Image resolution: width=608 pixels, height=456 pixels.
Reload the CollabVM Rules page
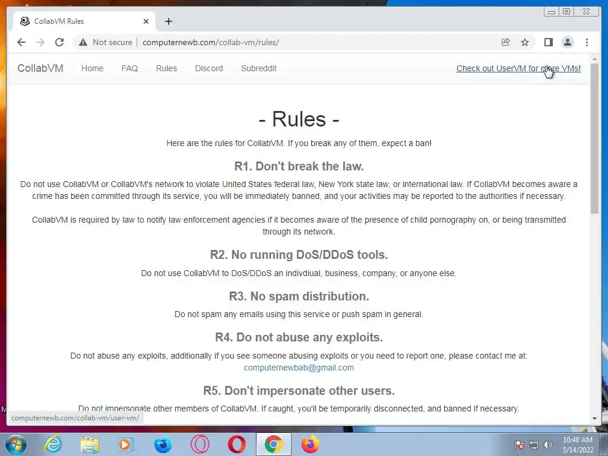coord(59,42)
